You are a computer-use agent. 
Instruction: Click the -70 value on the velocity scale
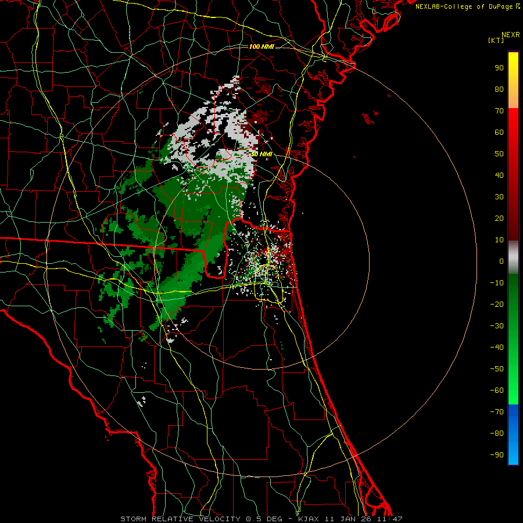497,412
